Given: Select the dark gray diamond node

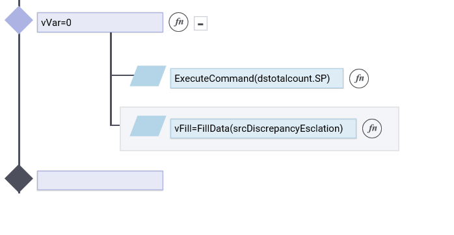Looking at the screenshot, I should [19, 179].
